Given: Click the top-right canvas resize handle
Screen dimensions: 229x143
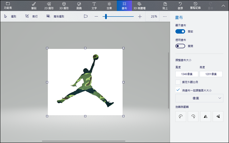Looking at the screenshot, I should tap(123, 48).
